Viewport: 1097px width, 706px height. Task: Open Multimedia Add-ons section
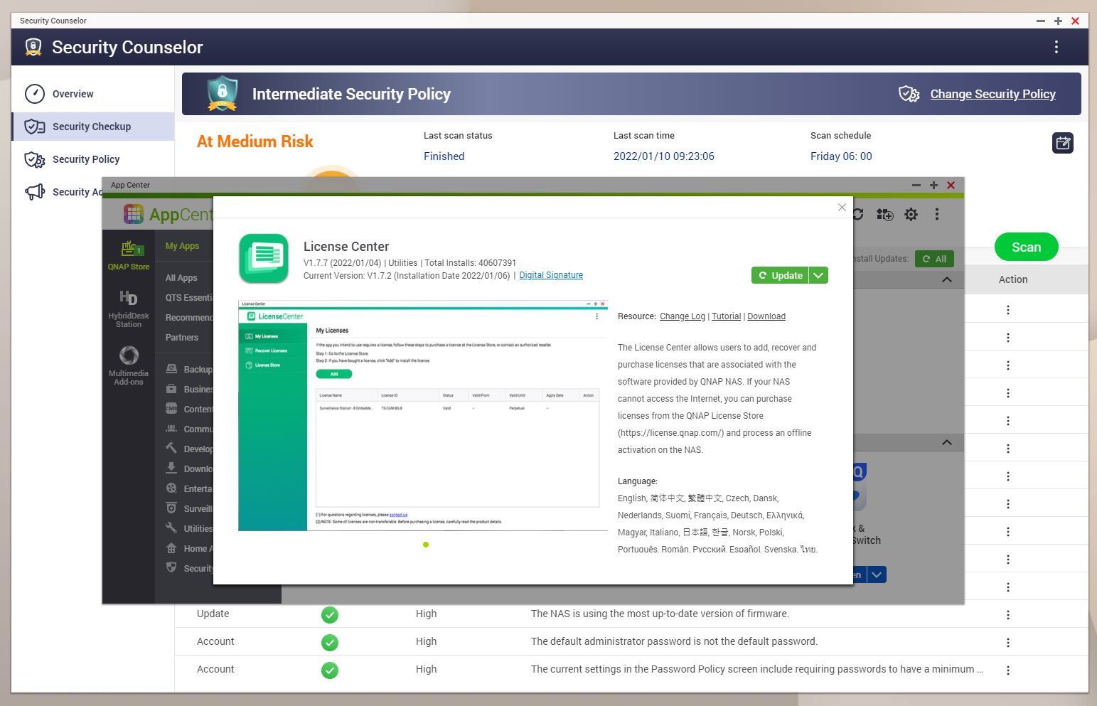[129, 365]
